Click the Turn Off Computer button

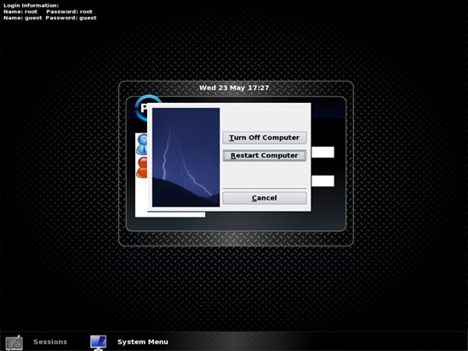(x=265, y=138)
